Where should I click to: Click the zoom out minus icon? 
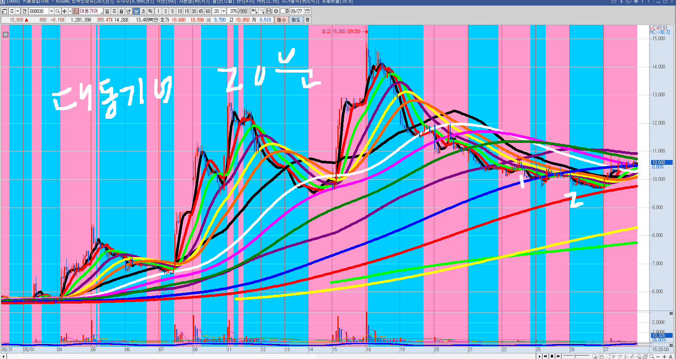658,356
